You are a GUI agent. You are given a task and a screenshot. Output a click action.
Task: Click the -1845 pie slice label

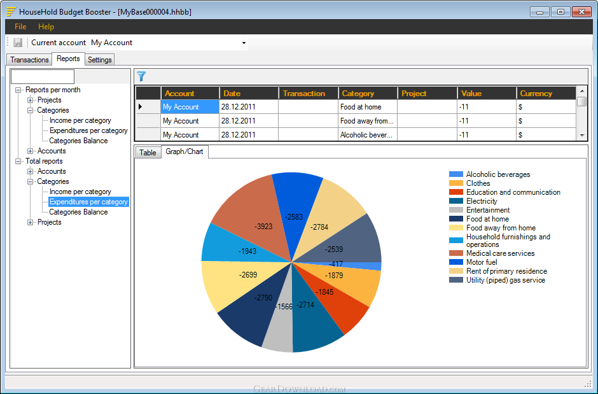click(324, 292)
